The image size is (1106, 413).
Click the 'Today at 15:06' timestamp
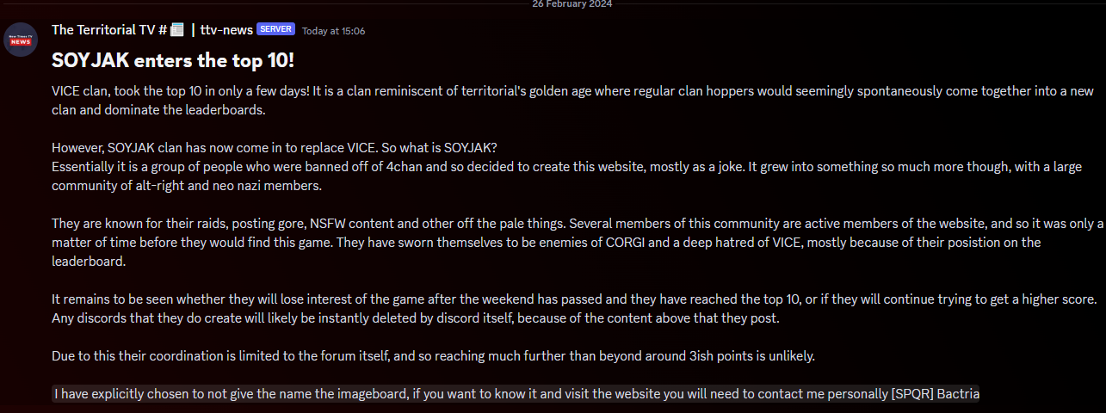(333, 31)
